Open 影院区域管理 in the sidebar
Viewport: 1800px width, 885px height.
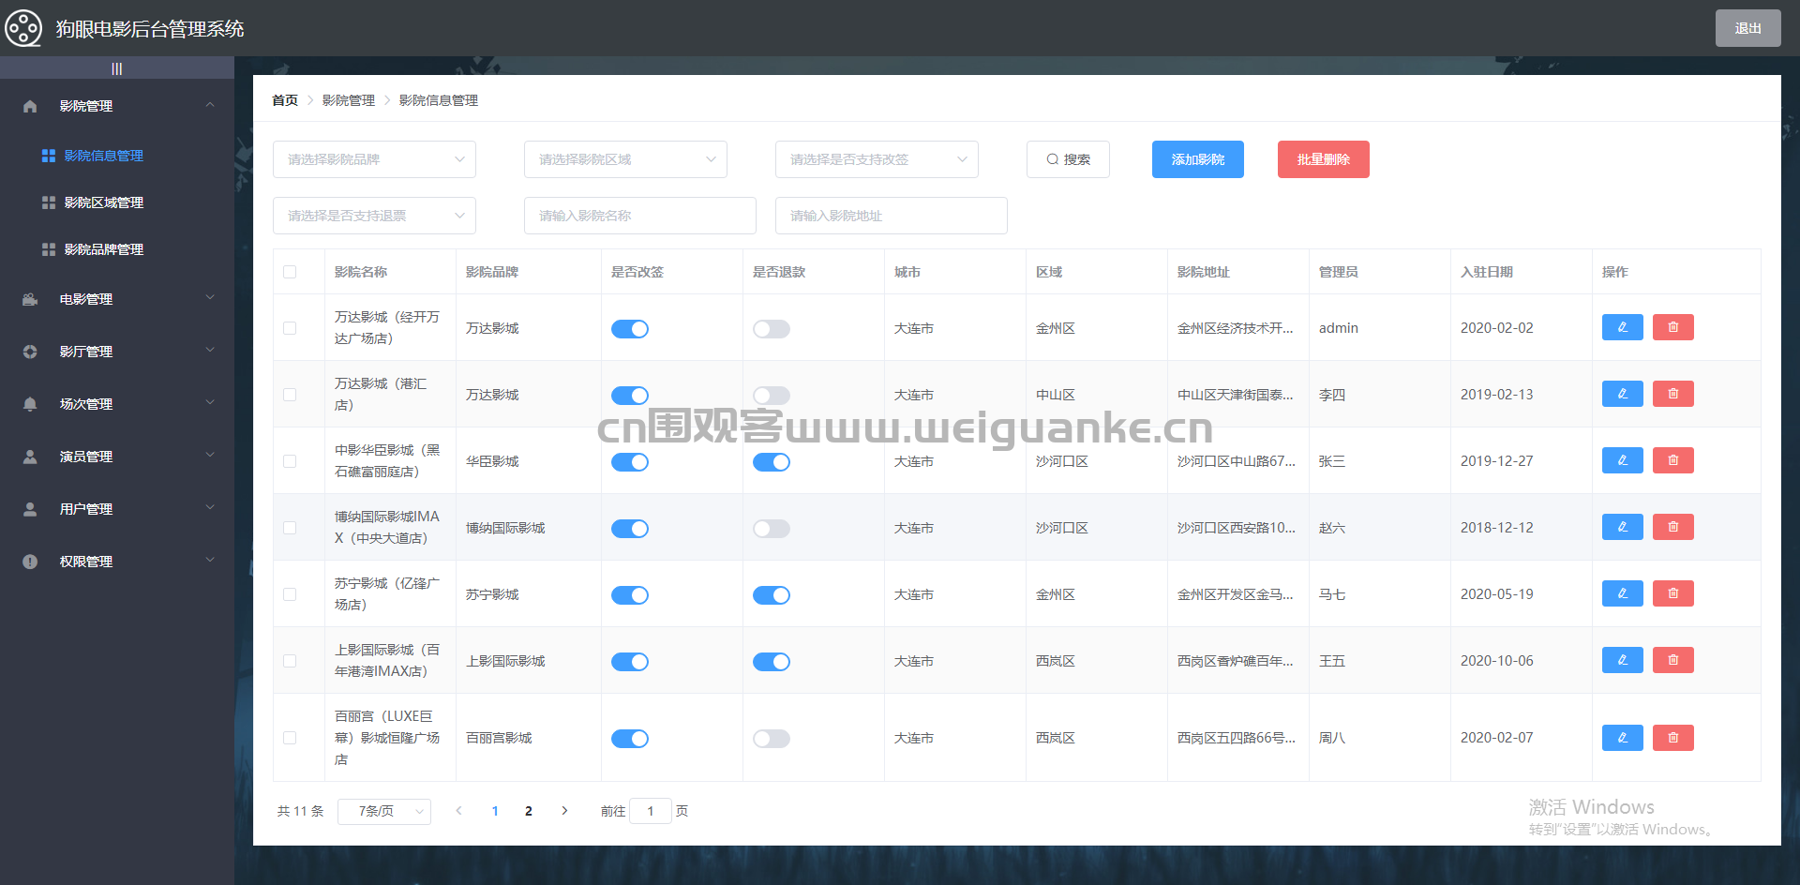[117, 202]
